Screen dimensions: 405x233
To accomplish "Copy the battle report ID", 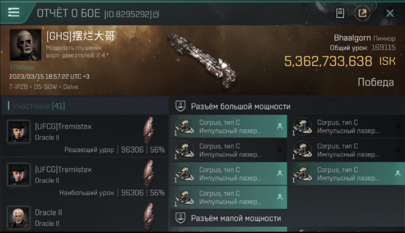I will click(x=156, y=14).
